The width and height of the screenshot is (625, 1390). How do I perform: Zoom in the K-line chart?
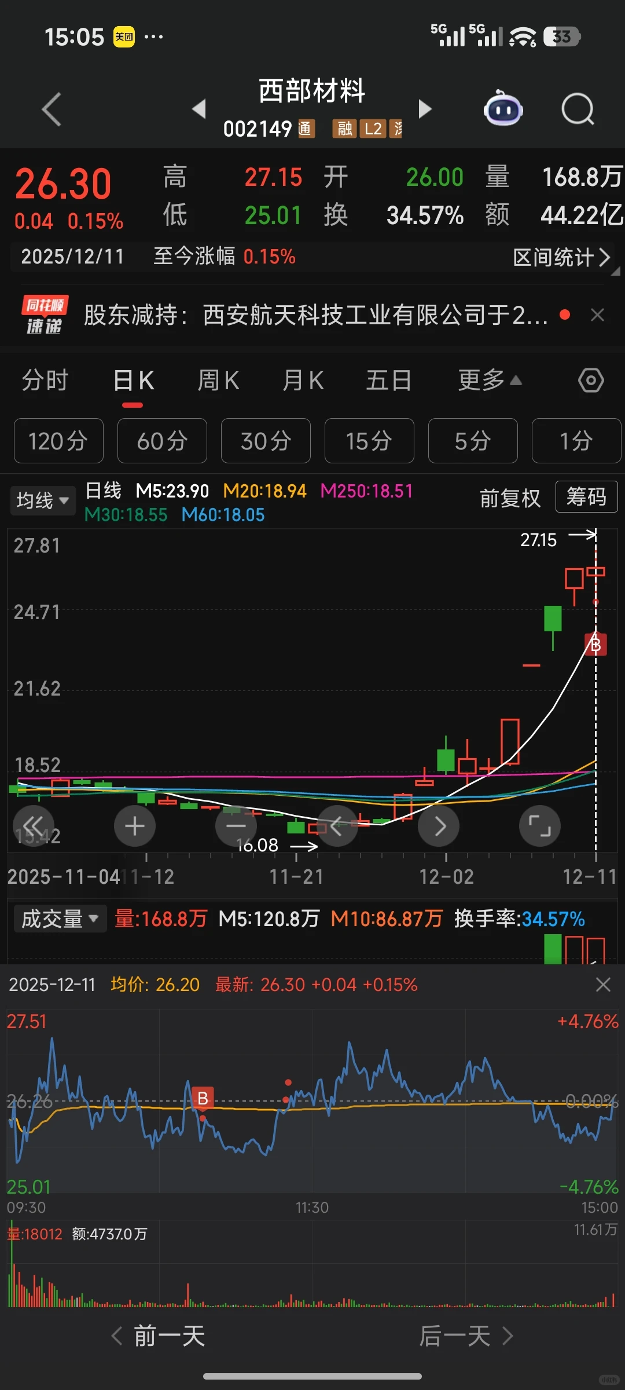tap(135, 826)
